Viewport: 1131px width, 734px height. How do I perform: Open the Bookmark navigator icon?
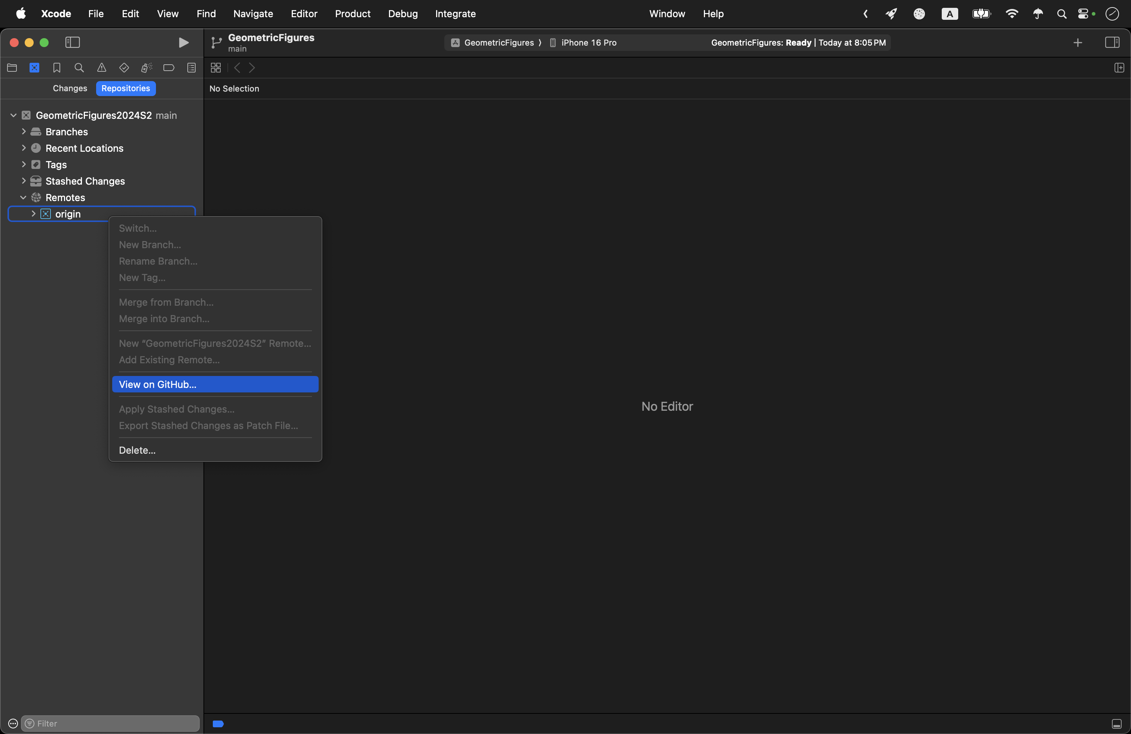point(56,68)
